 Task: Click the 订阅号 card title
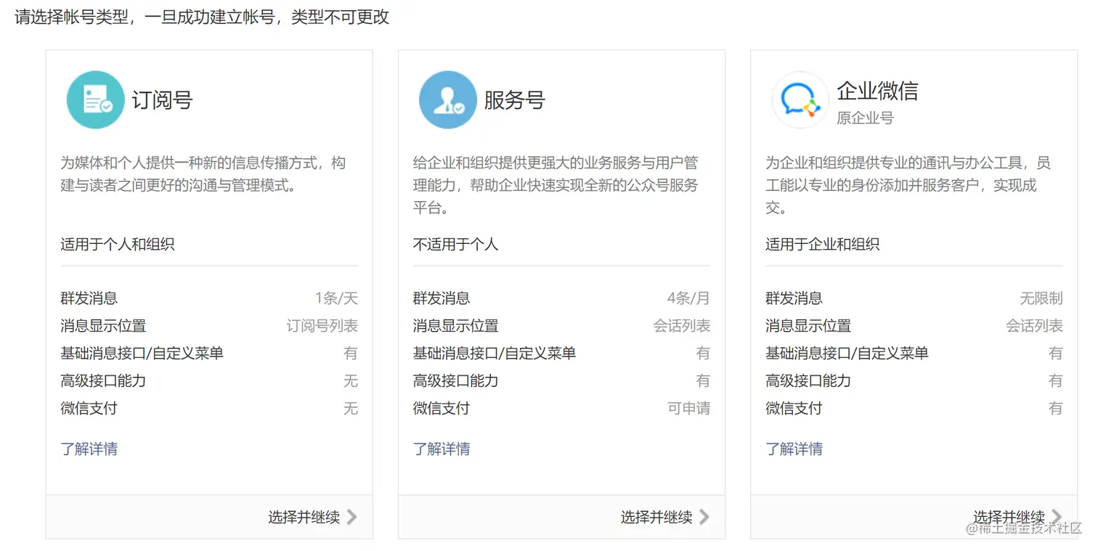tap(162, 100)
